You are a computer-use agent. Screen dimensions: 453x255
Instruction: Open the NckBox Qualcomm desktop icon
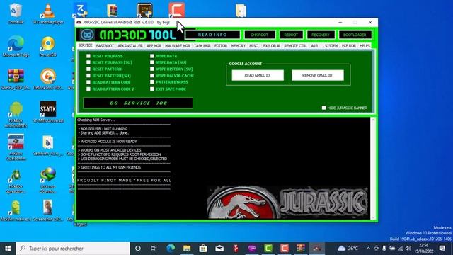coord(16,147)
